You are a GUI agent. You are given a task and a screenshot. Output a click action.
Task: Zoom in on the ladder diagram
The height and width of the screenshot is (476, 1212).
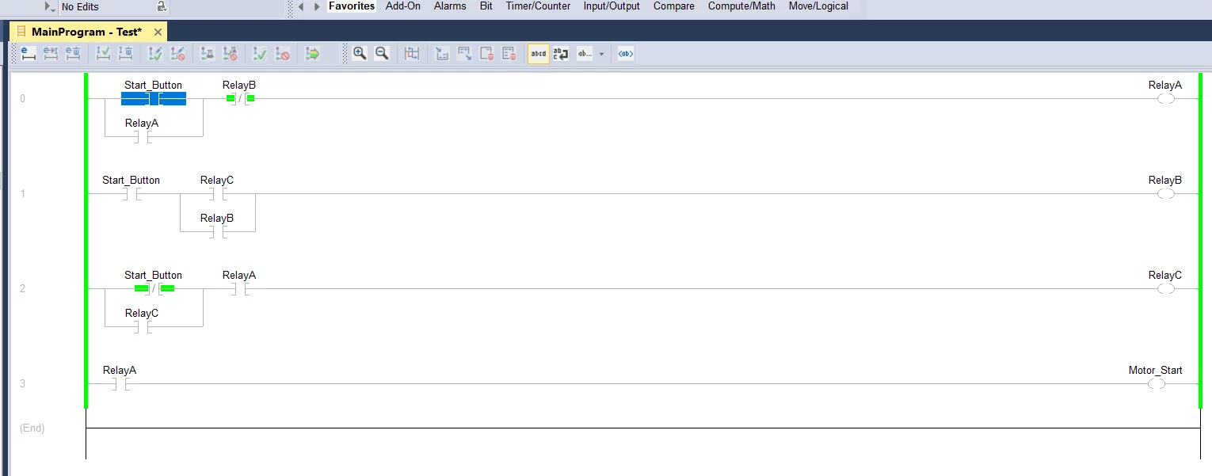coord(360,54)
